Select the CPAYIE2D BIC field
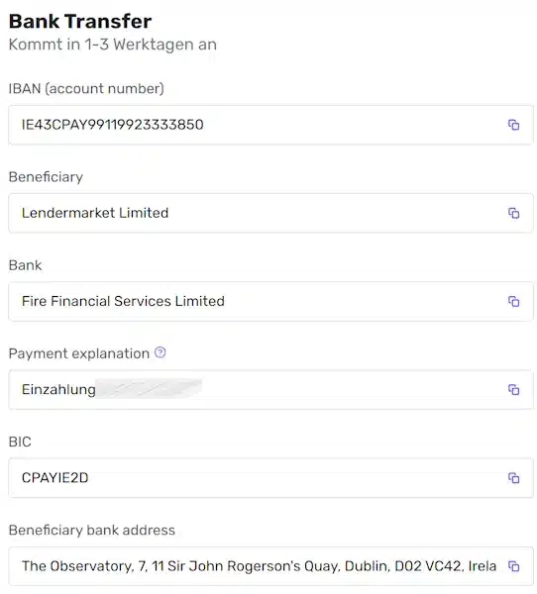The height and width of the screenshot is (594, 537). coord(270,478)
